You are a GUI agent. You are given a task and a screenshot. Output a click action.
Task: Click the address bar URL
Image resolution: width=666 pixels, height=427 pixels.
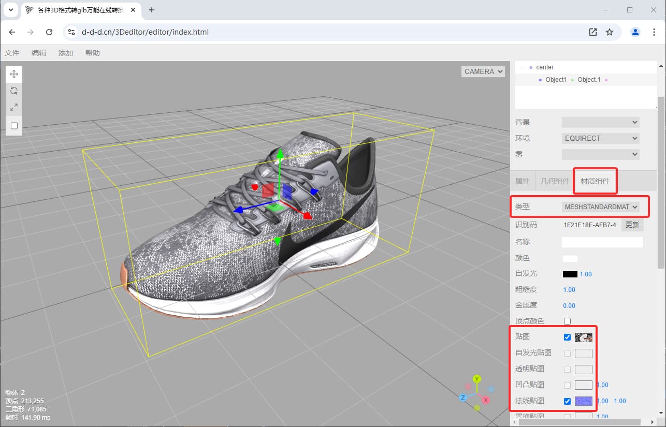tap(145, 32)
